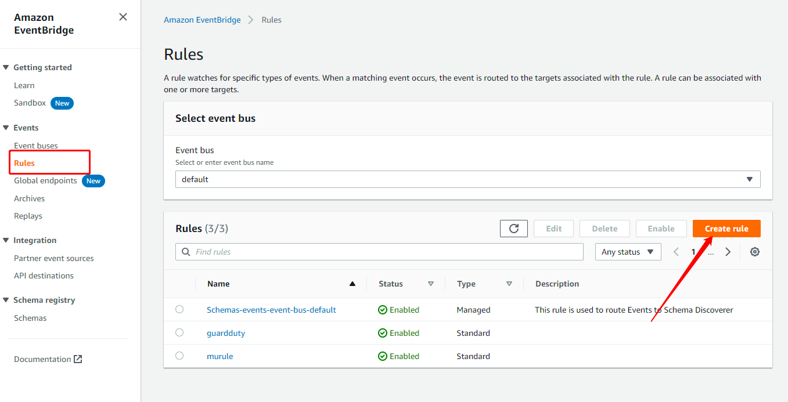The image size is (788, 402).
Task: Close the Amazon EventBridge navigation panel
Action: tap(123, 17)
